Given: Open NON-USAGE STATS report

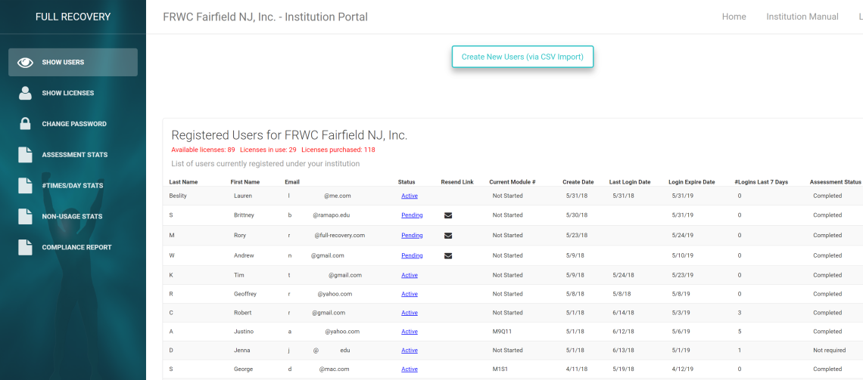Looking at the screenshot, I should click(73, 216).
